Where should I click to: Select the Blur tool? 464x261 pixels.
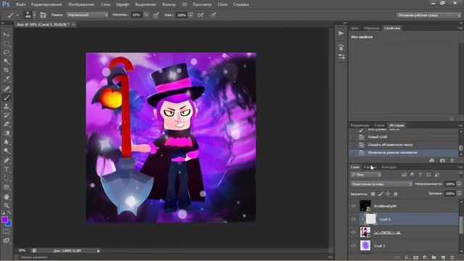click(x=7, y=142)
